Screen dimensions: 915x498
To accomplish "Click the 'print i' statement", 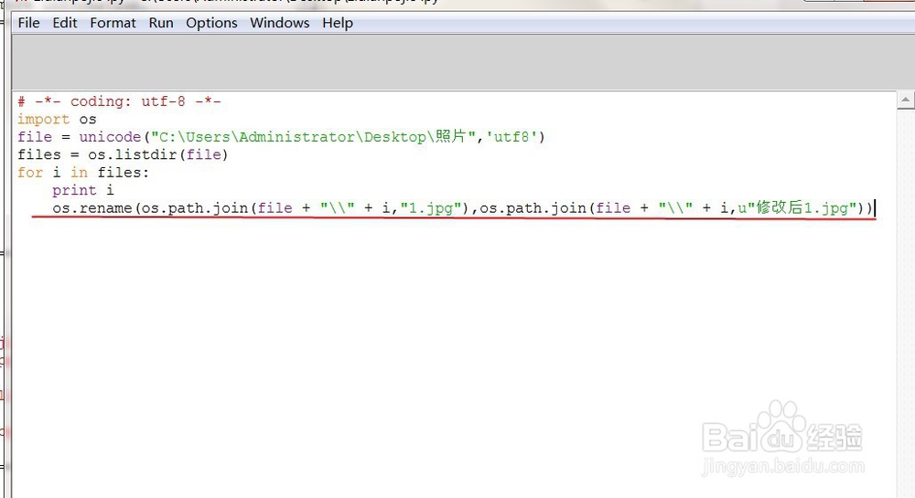I will pos(83,190).
